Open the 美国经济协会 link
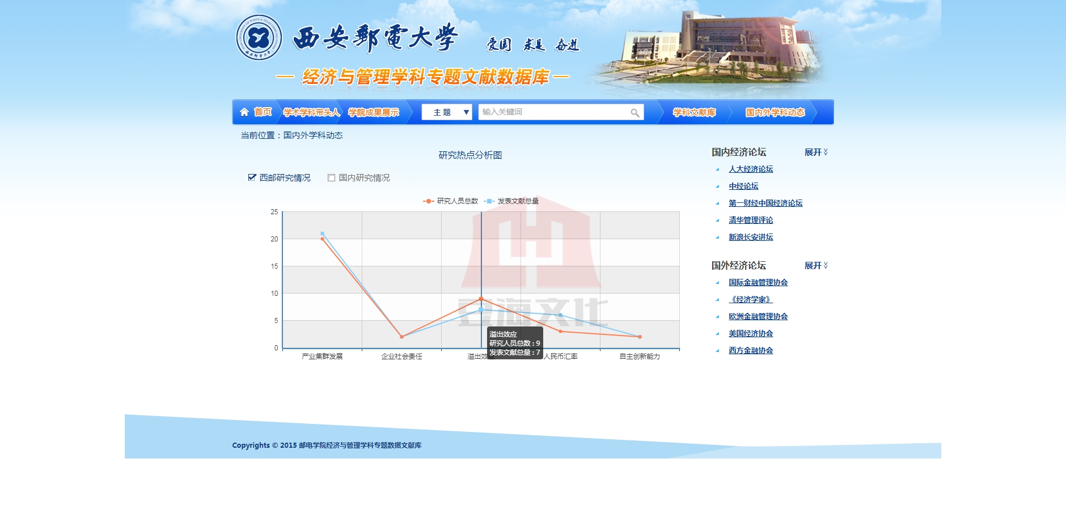1066x522 pixels. click(751, 334)
